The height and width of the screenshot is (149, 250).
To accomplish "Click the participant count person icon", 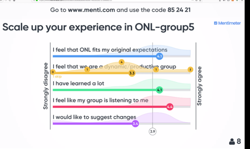I will (x=232, y=141).
